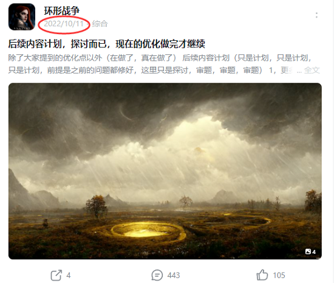The image size is (334, 283).
Task: Click the 2022/10/11 post date
Action: tap(64, 24)
